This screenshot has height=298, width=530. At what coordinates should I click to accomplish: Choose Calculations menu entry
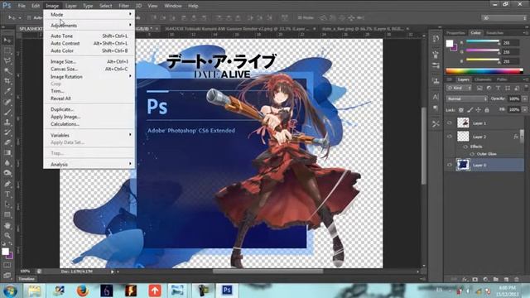(x=89, y=124)
